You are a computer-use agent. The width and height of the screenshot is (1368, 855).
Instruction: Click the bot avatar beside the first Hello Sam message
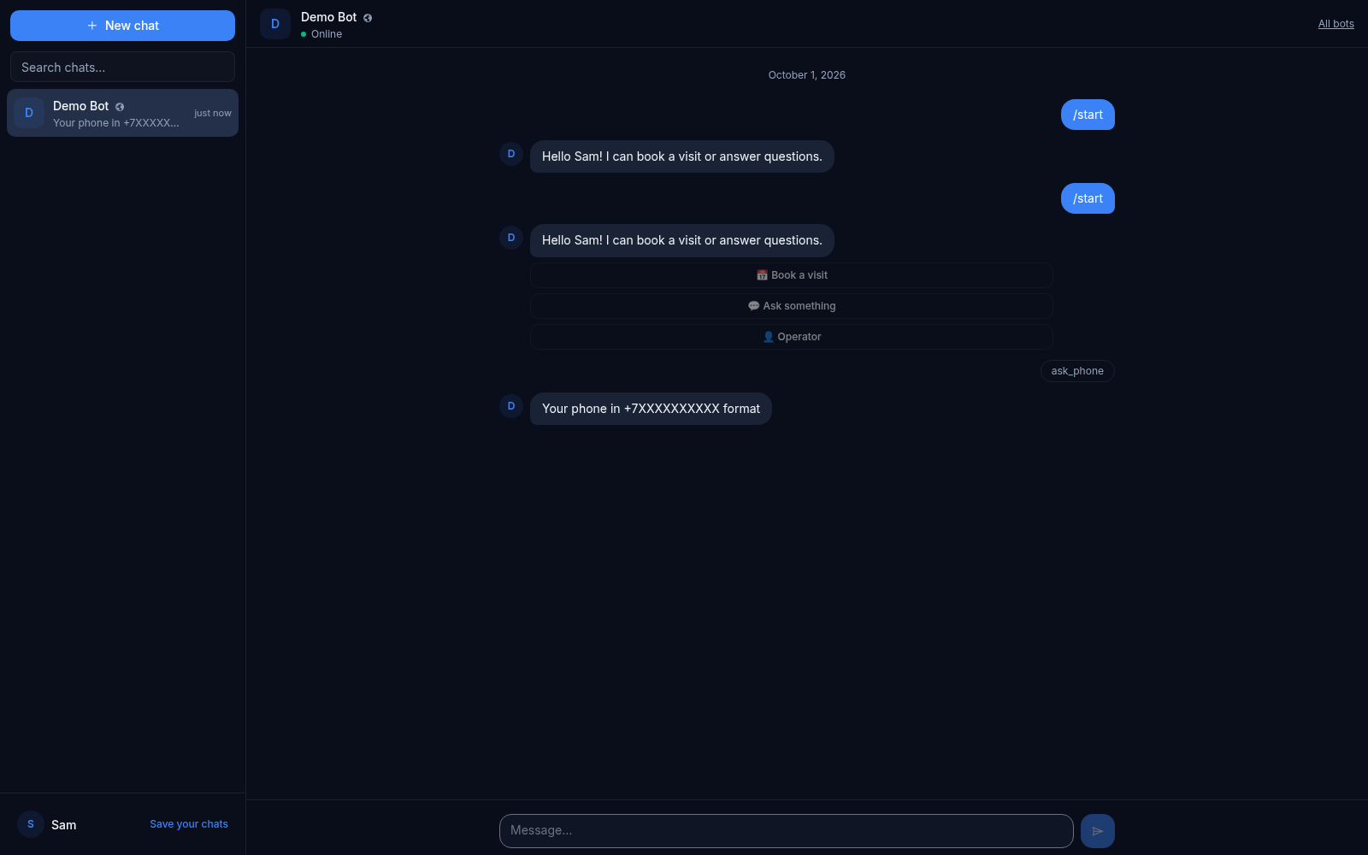coord(511,154)
